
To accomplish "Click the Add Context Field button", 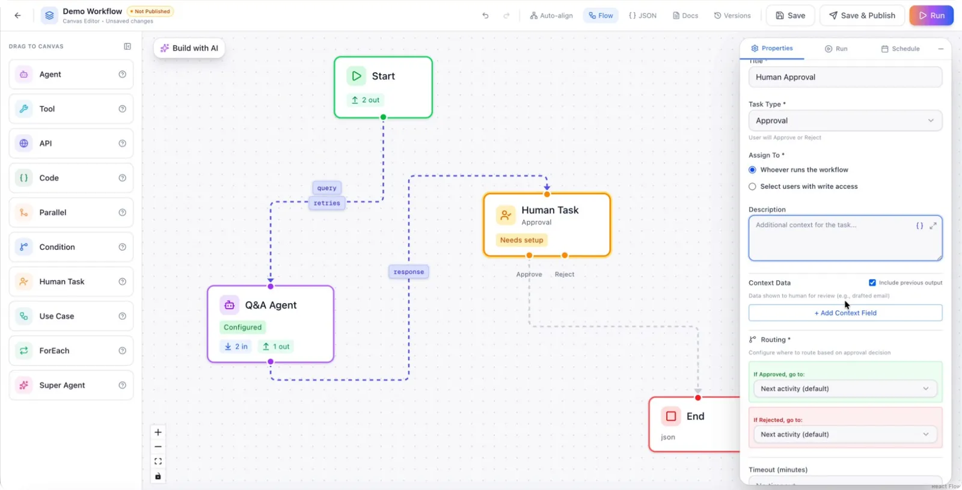I will click(845, 313).
